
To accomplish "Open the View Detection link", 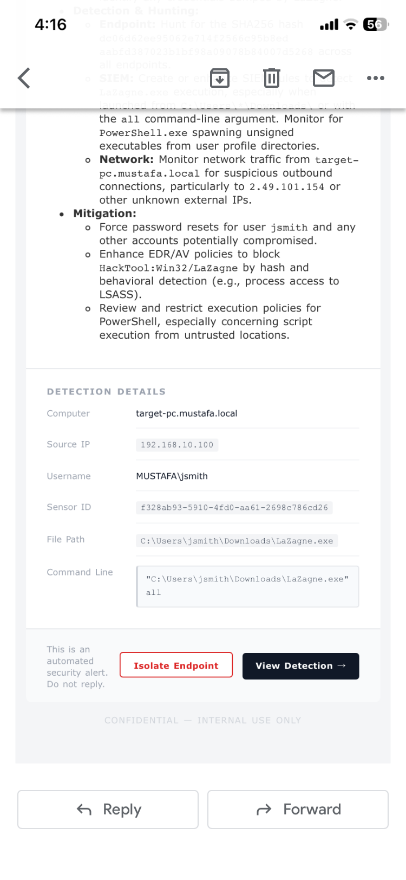I will (300, 666).
